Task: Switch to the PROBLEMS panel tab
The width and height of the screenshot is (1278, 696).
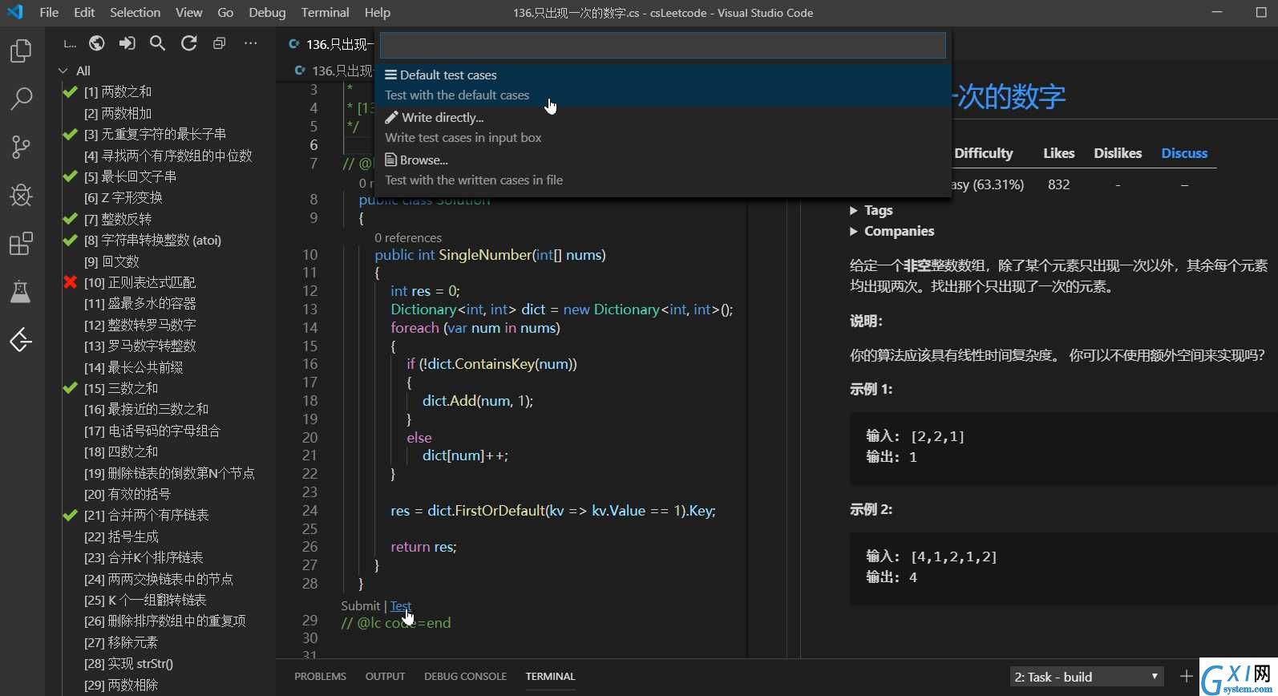Action: [x=320, y=677]
